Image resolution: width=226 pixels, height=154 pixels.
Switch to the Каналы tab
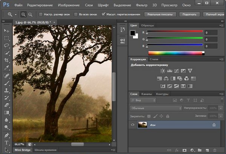[146, 94]
